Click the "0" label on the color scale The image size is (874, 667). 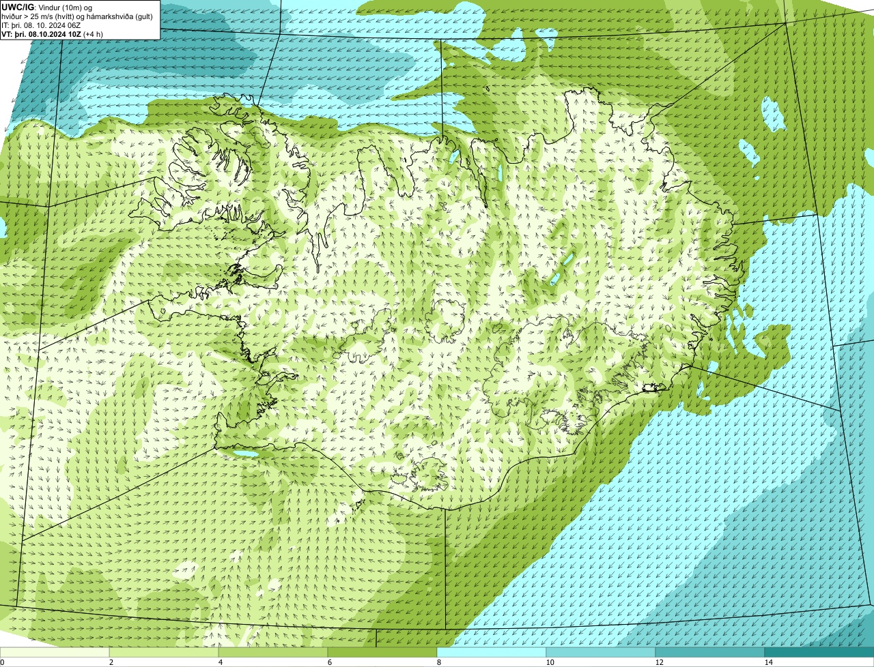point(2,662)
